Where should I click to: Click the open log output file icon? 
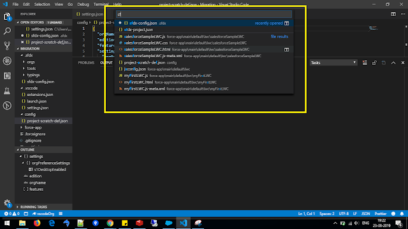click(x=384, y=62)
